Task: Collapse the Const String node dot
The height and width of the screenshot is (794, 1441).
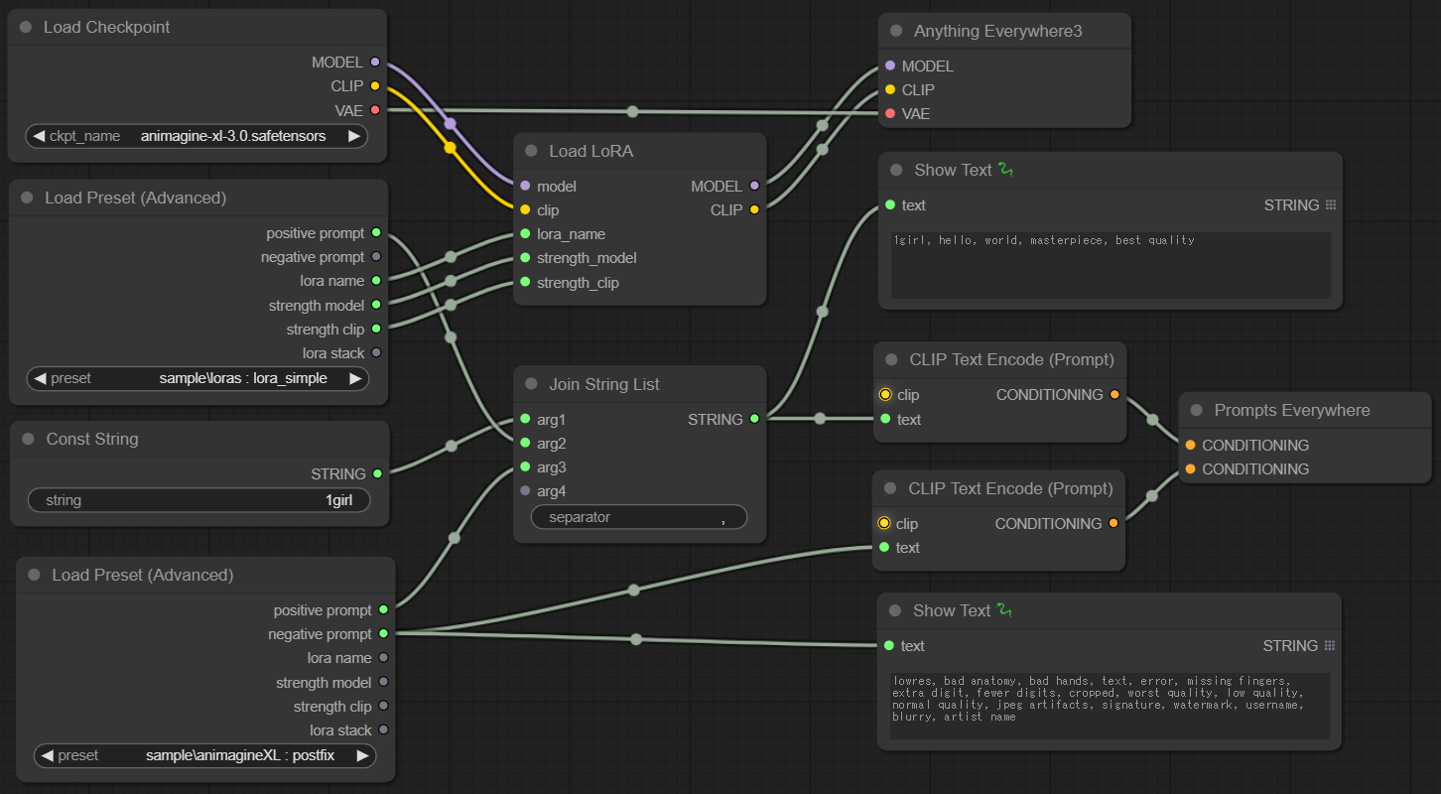Action: tap(28, 439)
